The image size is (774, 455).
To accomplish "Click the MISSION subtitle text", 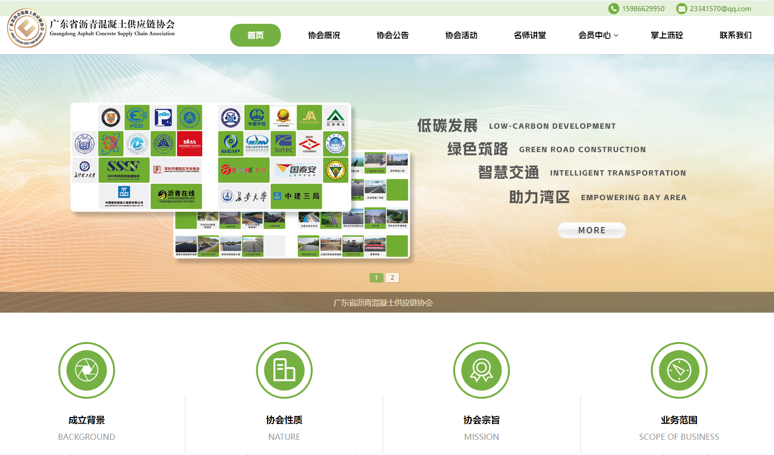I will pos(482,437).
